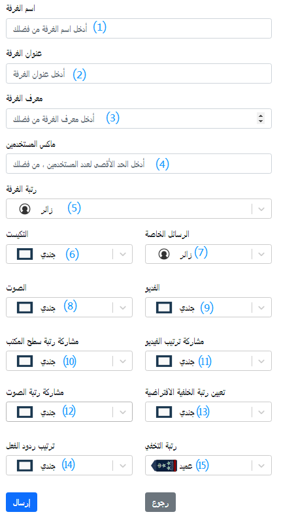The width and height of the screenshot is (281, 525).
Task: Open the التكيست rank dropdown chevron
Action: (123, 254)
